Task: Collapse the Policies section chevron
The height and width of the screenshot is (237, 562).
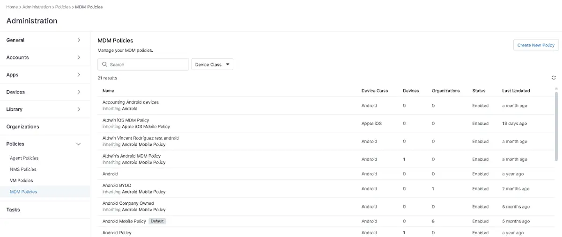Action: 79,144
